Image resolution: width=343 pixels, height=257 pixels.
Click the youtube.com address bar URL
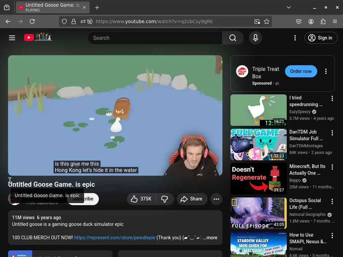[x=154, y=21]
